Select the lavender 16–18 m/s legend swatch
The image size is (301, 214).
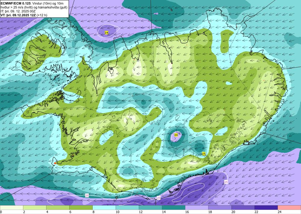pyautogui.click(x=197, y=208)
